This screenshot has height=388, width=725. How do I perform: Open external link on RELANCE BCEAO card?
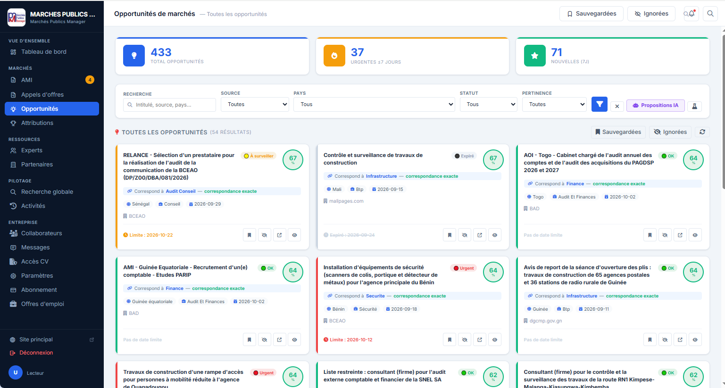pos(279,235)
